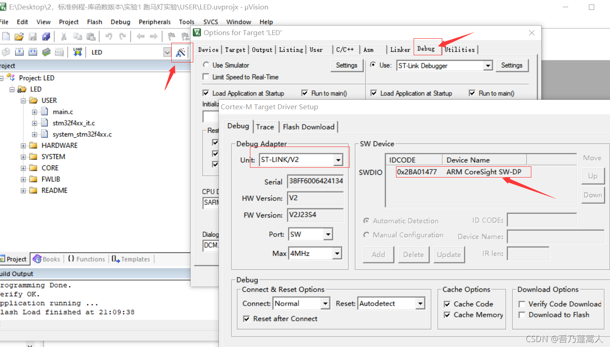Click the Add button in SW Device
The width and height of the screenshot is (610, 347).
coord(378,254)
